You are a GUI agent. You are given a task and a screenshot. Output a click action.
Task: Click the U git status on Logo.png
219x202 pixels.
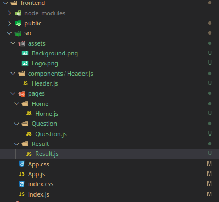pos(210,63)
